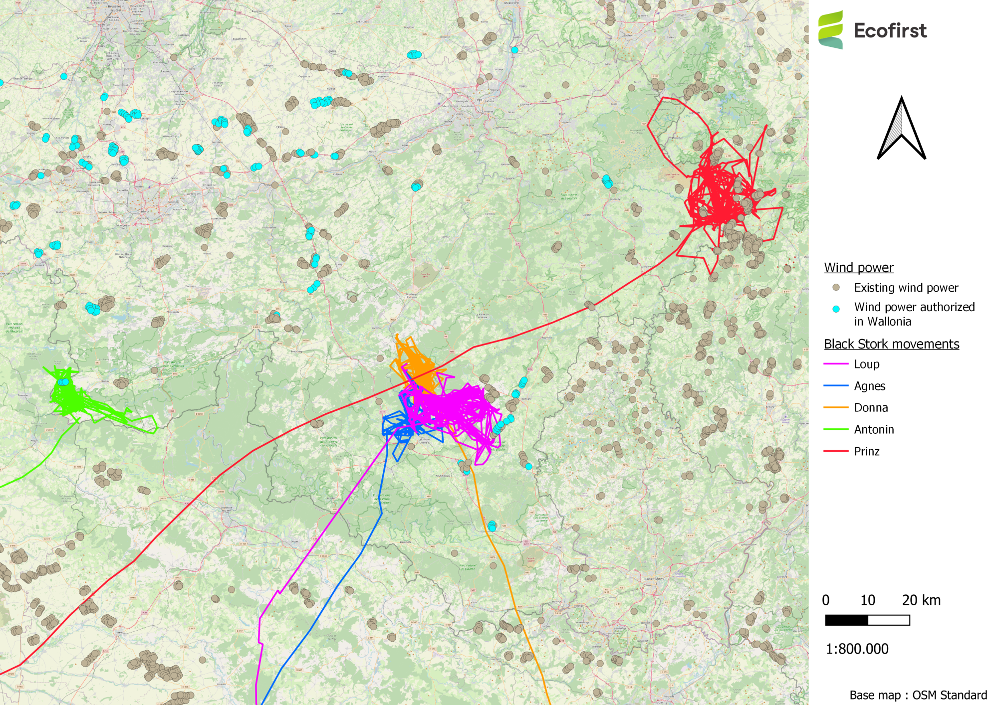Click the black-and-white scale bar
The image size is (998, 705).
click(867, 620)
